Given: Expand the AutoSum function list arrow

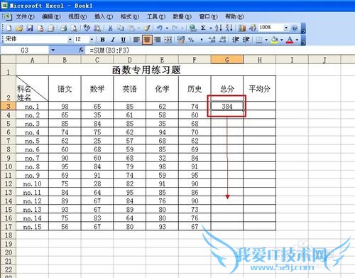Looking at the screenshot, I should click(x=210, y=28).
